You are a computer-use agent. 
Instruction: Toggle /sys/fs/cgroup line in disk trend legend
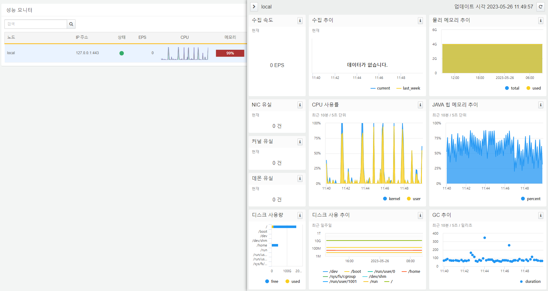pyautogui.click(x=339, y=277)
